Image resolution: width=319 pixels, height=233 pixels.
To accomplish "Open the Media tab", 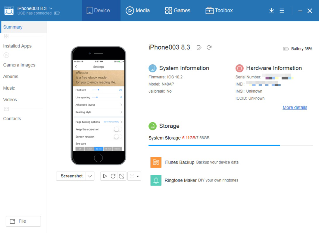I will pos(138,10).
